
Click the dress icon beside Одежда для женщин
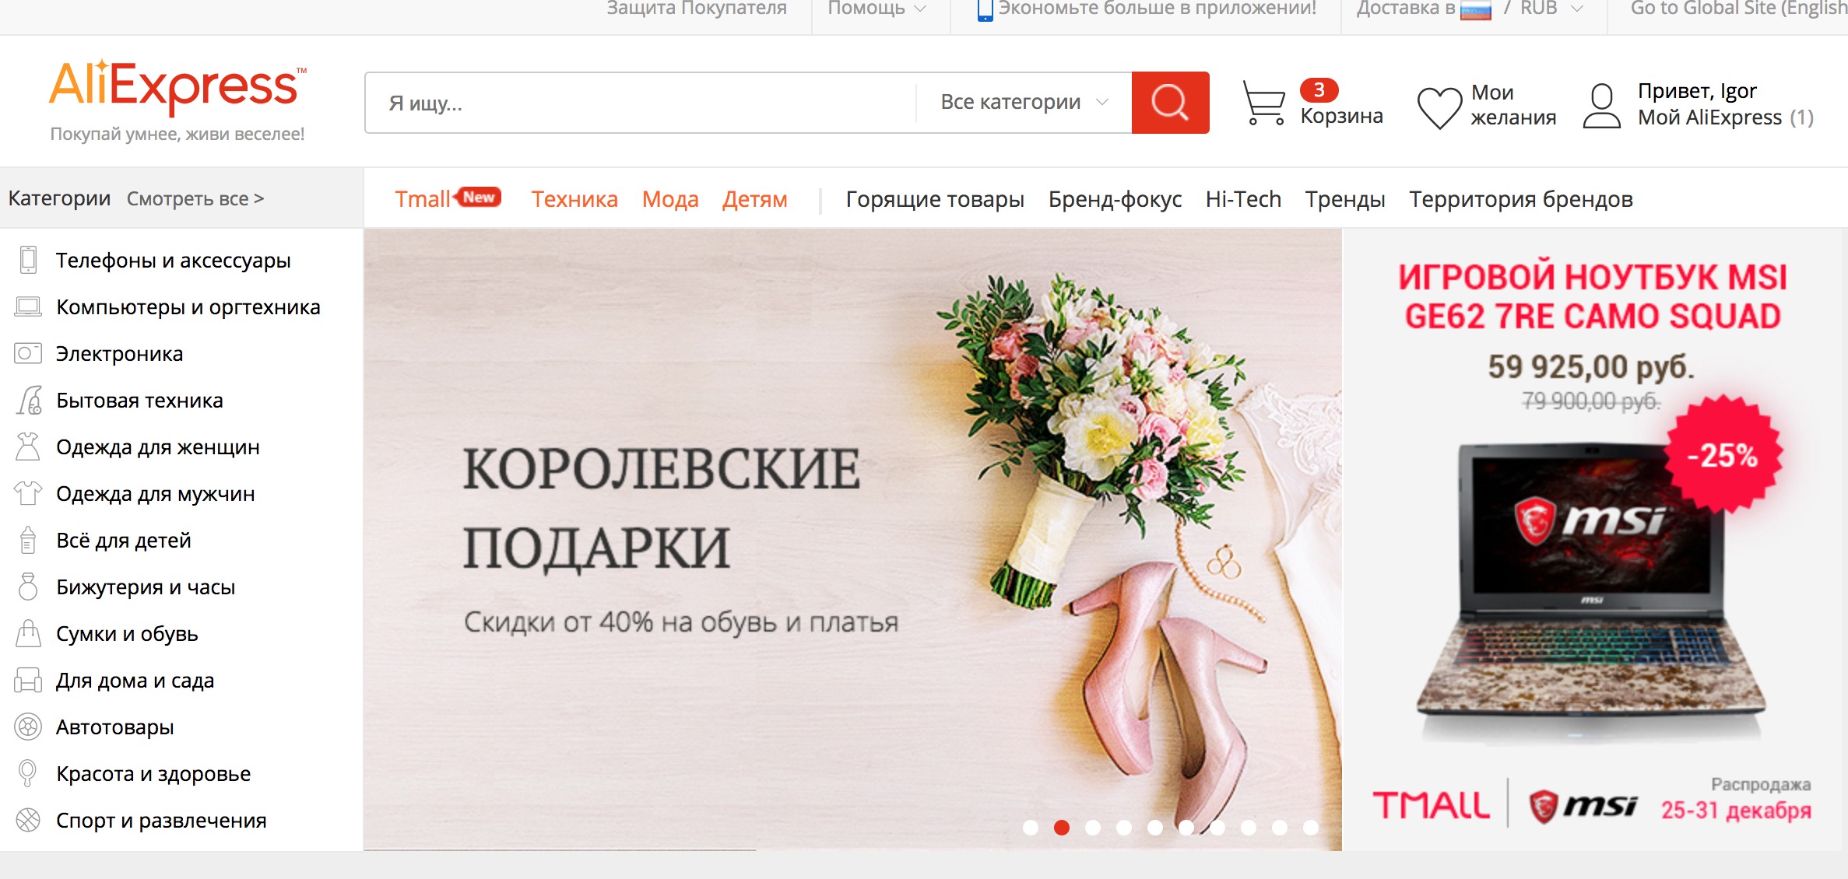click(28, 447)
